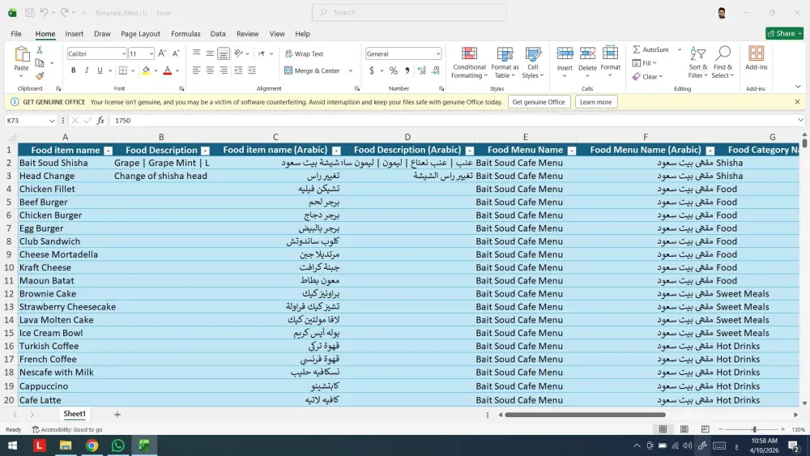810x456 pixels.
Task: Apply Accounting Number Format dollar icon
Action: point(372,70)
